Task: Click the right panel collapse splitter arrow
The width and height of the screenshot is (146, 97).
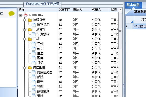Action: (x=124, y=84)
